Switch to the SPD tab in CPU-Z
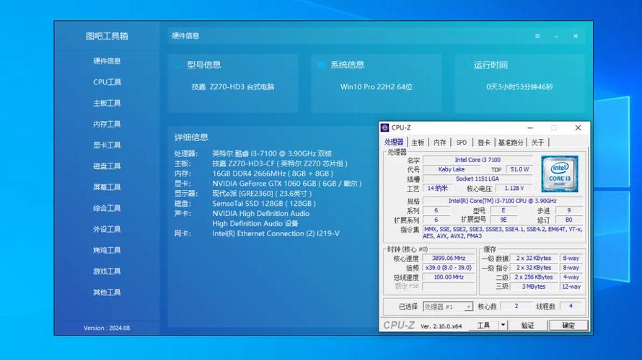Viewport: 642px width, 360px height. [462, 143]
